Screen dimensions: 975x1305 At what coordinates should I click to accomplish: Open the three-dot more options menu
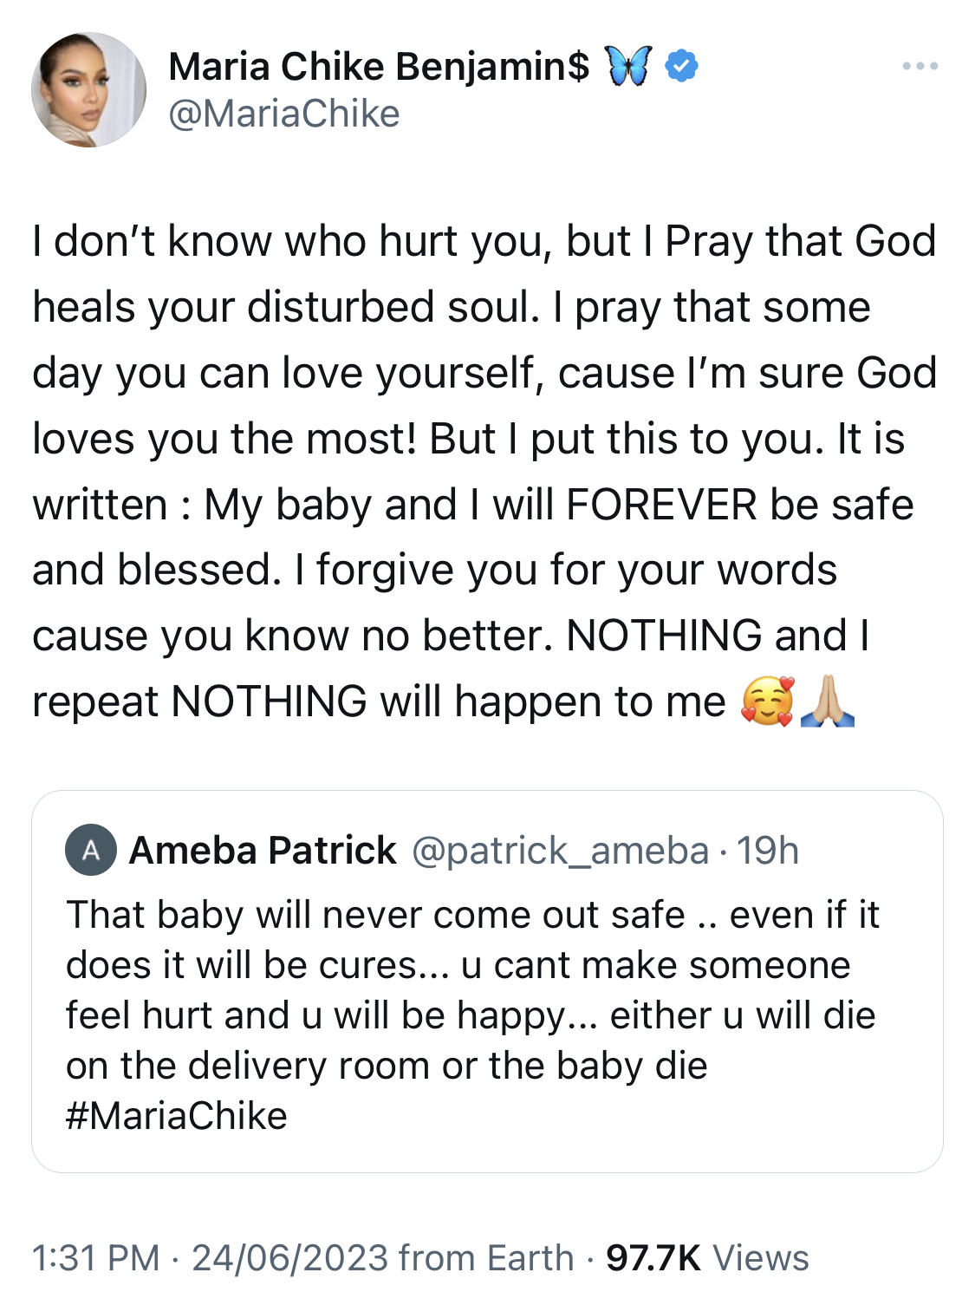[920, 66]
